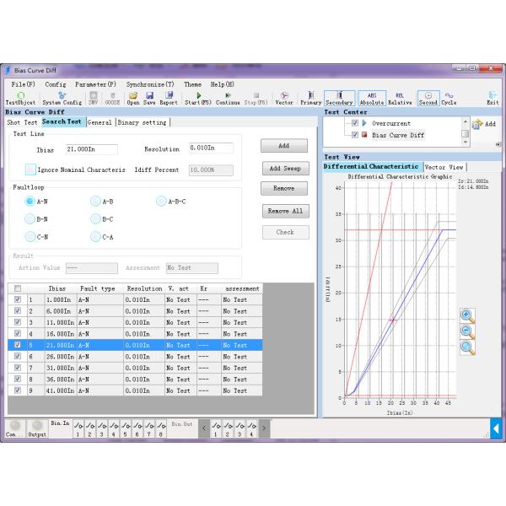The width and height of the screenshot is (506, 506).
Task: Enable Ignore Nominal Characteris checkbox
Action: point(31,170)
